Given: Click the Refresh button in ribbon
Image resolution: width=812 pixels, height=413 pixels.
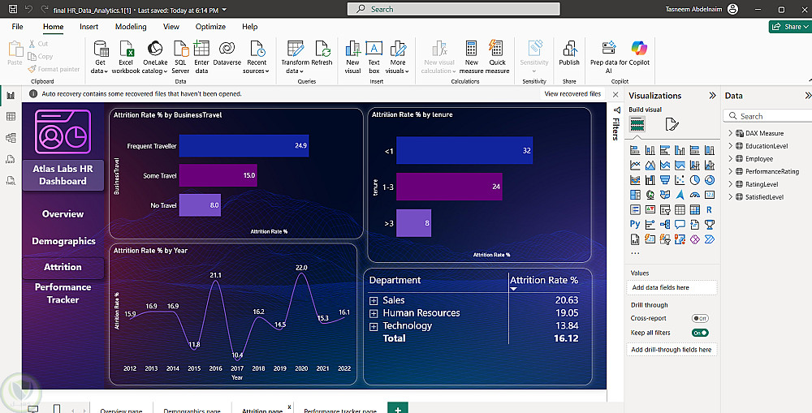Looking at the screenshot, I should pos(322,54).
